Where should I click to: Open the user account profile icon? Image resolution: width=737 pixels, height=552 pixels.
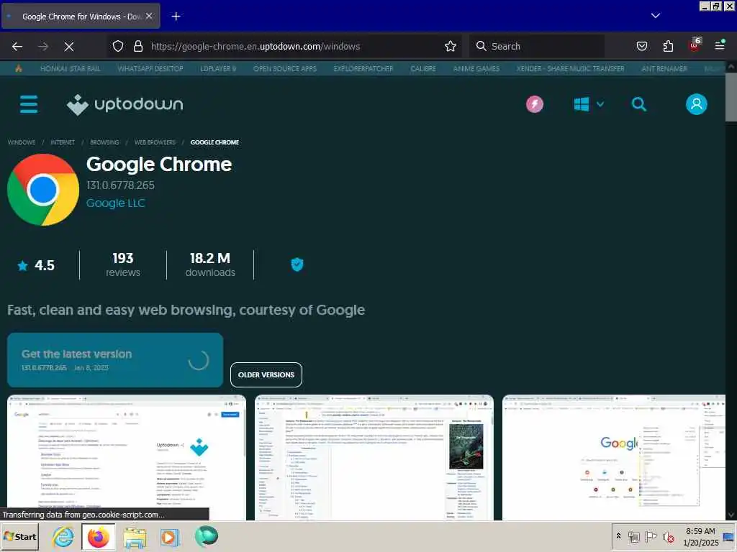tap(696, 104)
